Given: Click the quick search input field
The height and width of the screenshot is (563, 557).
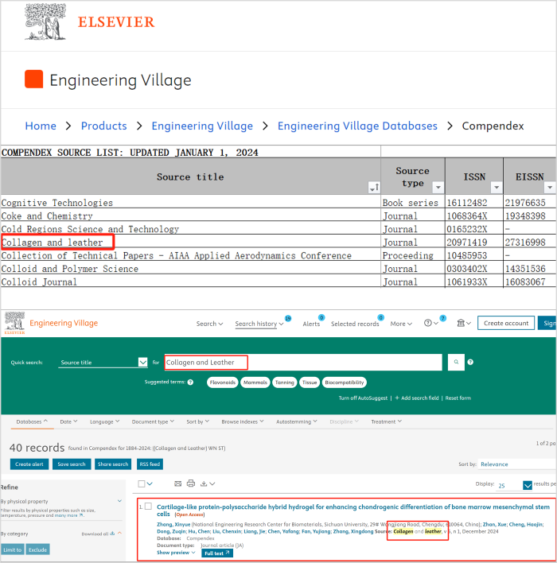Looking at the screenshot, I should 303,363.
